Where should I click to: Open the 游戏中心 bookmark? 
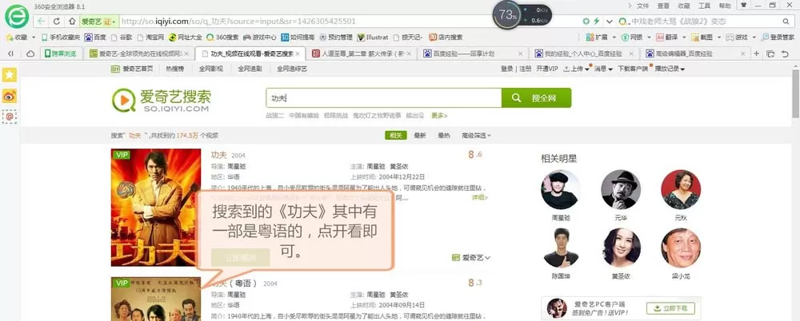[260, 38]
